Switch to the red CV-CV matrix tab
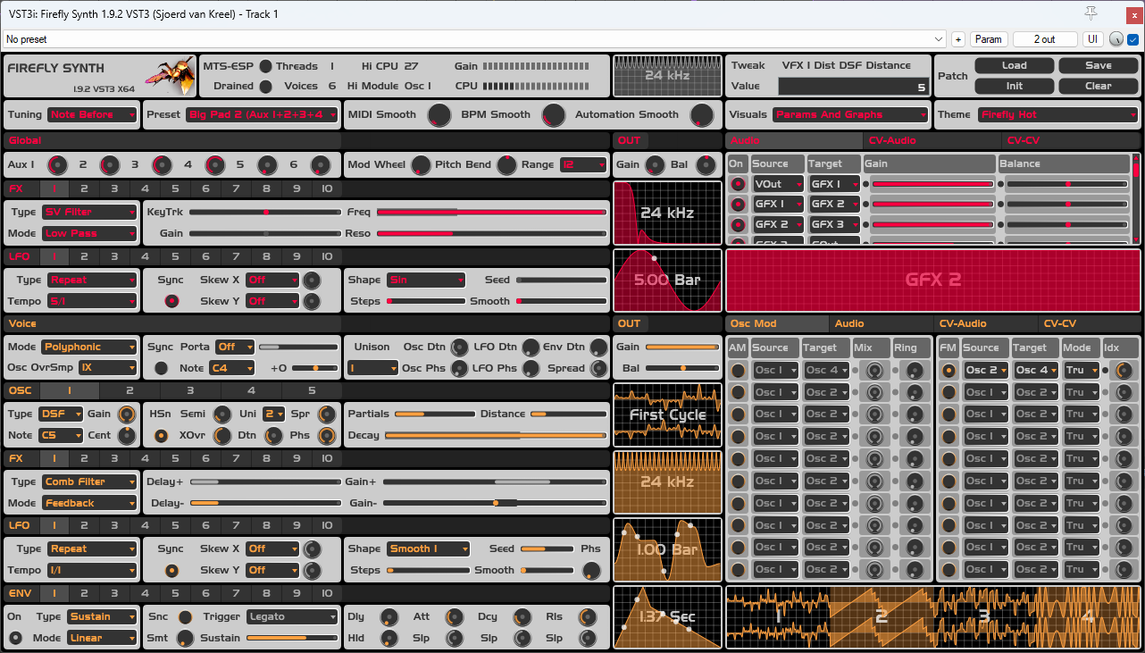This screenshot has height=653, width=1145. click(x=1072, y=140)
